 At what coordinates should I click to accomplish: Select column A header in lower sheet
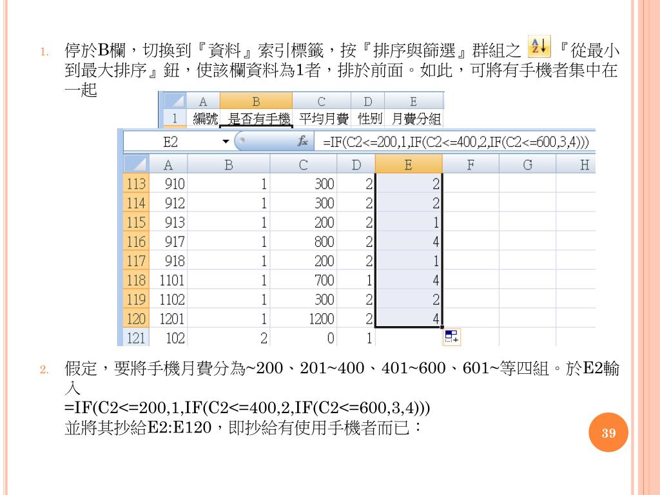168,164
